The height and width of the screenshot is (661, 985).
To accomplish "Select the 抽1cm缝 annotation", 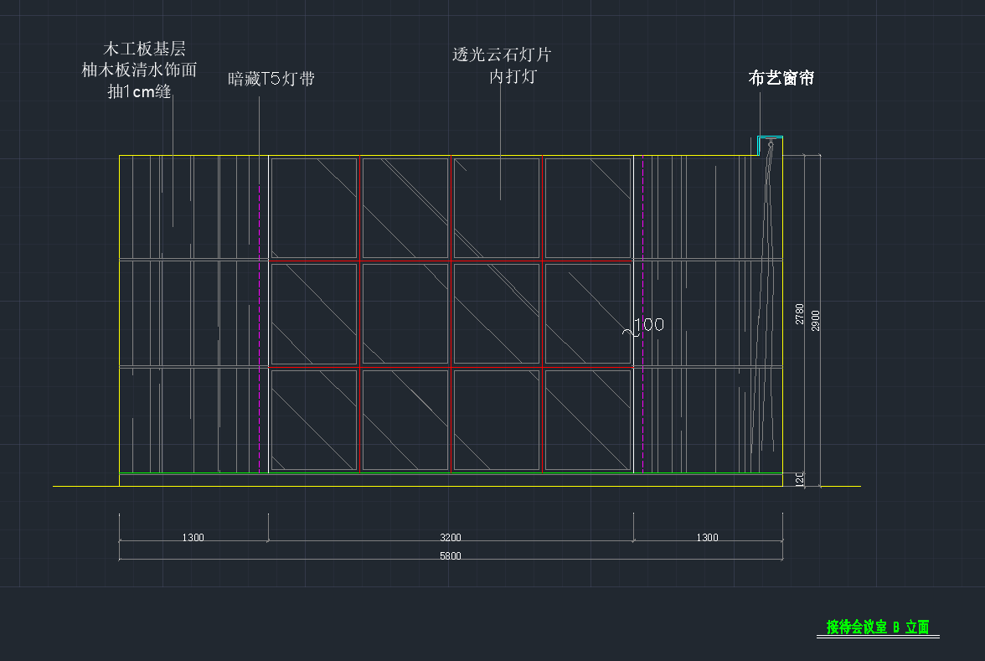I will coord(139,92).
